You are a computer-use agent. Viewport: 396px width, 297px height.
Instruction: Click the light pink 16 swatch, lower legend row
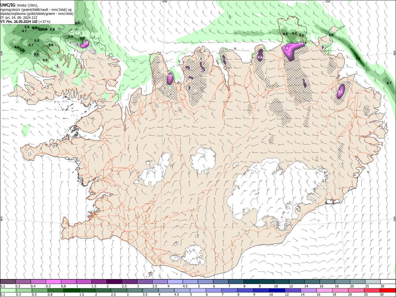point(324,290)
